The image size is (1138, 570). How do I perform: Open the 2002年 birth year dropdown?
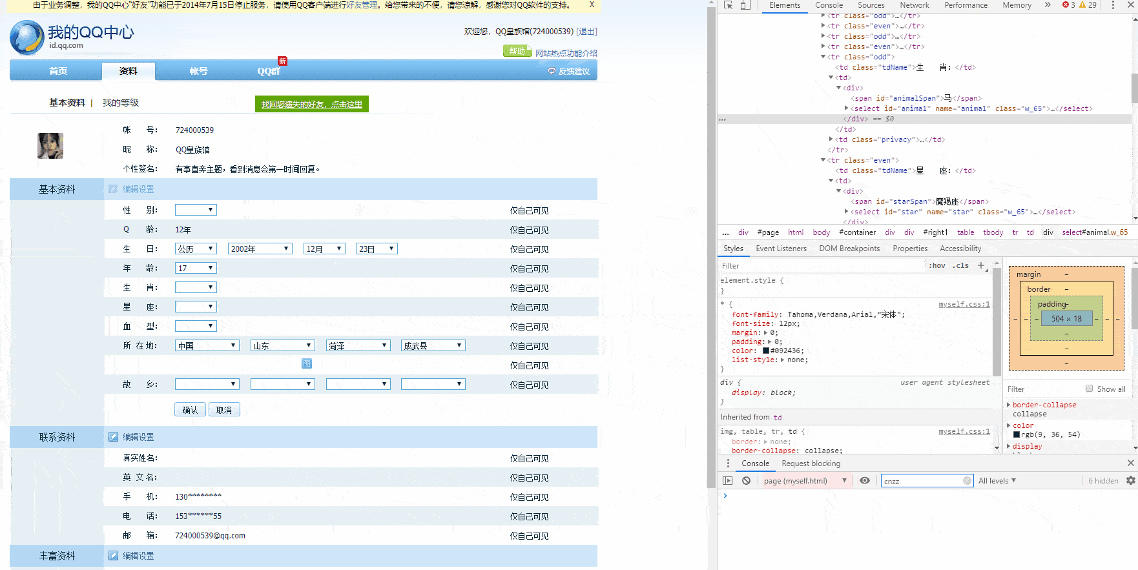click(260, 249)
